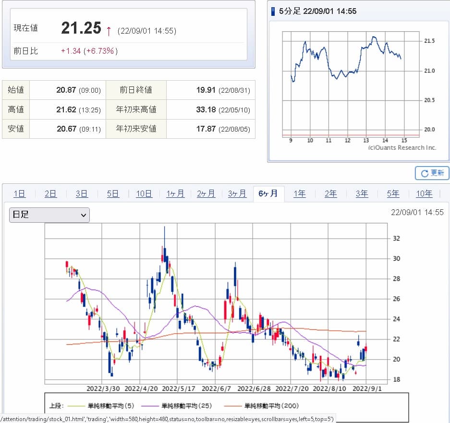Screen dimensions: 450x423
Task: Open the 10年 long-term chart tab
Action: point(424,194)
